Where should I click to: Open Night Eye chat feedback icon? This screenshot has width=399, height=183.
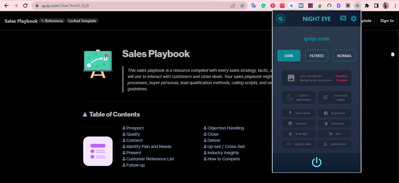[x=343, y=19]
